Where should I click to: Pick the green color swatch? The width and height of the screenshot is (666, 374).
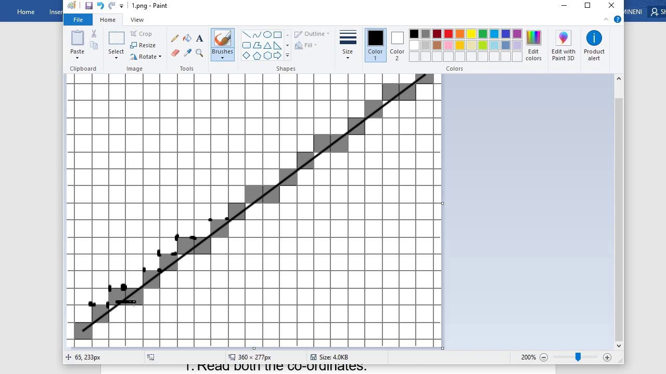[483, 34]
